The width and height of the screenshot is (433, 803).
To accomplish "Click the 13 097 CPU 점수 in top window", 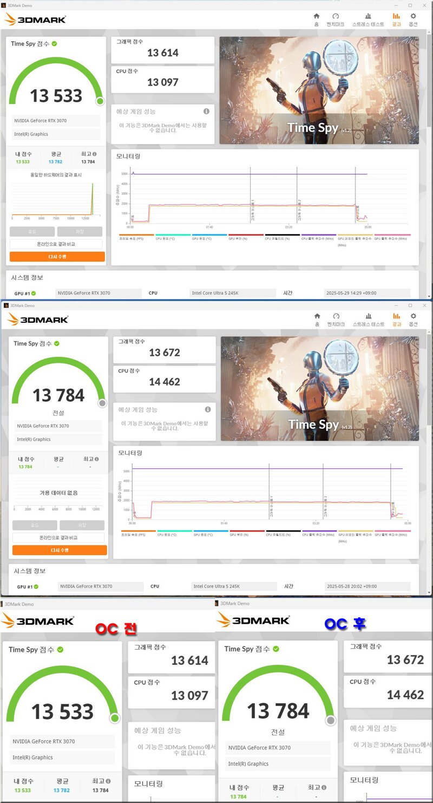I will [163, 82].
